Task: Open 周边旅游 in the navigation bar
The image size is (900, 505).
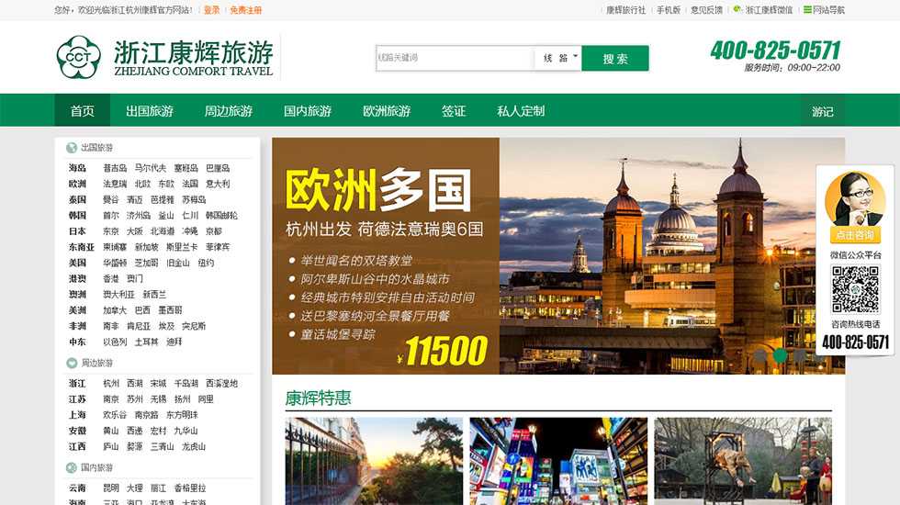Action: [229, 111]
